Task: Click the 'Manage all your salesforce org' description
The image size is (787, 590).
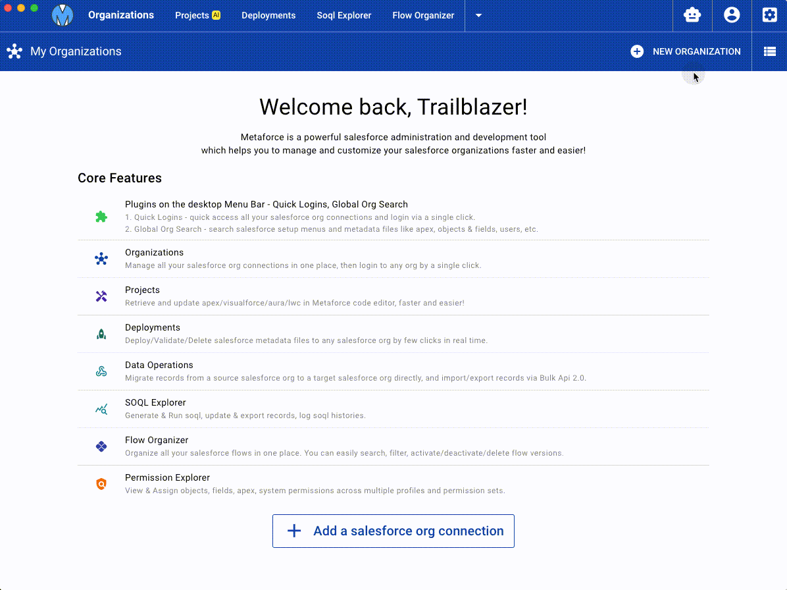Action: pos(303,265)
